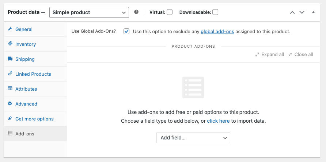326x162 pixels.
Task: Click the Attributes list icon
Action: (x=10, y=89)
